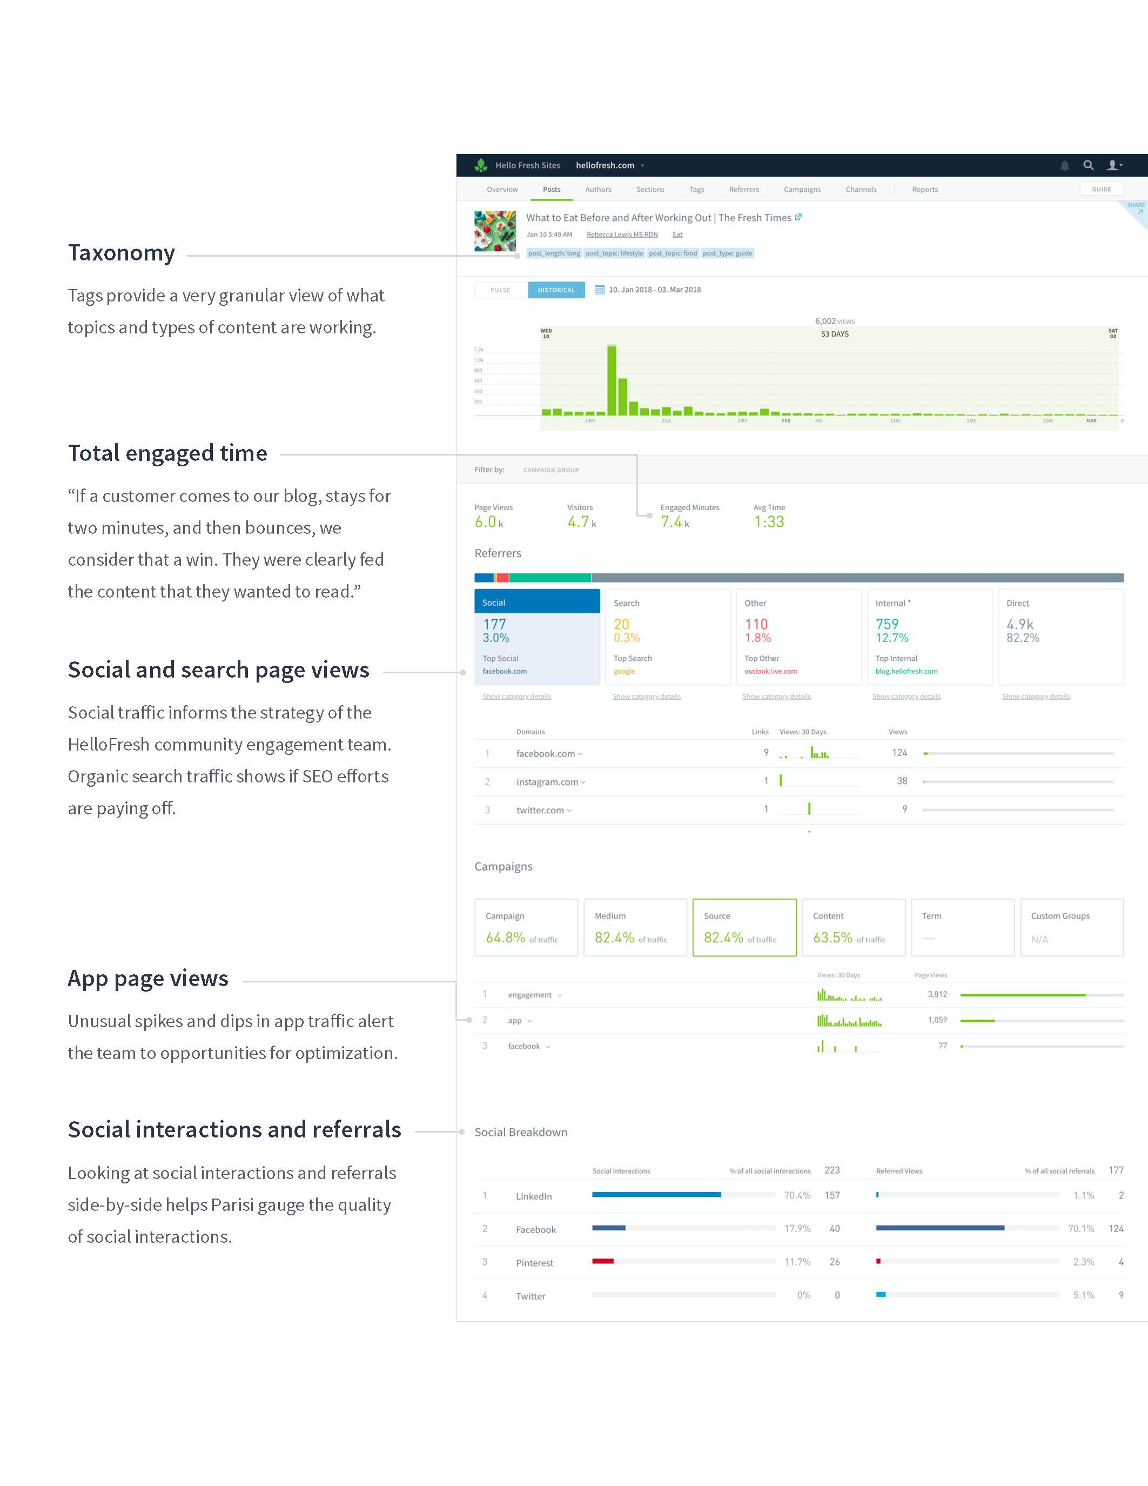This screenshot has height=1486, width=1148.
Task: Select the Social referrer card
Action: click(x=538, y=637)
